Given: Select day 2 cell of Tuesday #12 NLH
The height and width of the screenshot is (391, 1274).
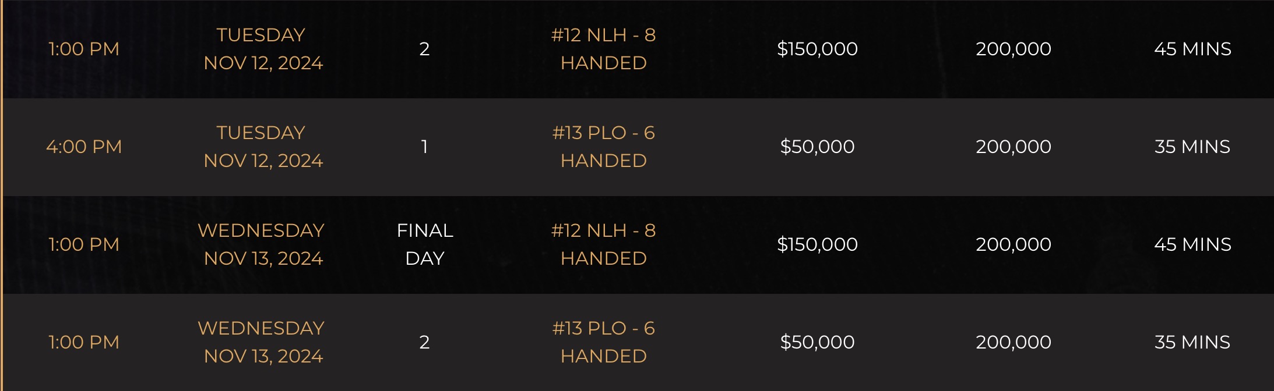Looking at the screenshot, I should coord(424,49).
